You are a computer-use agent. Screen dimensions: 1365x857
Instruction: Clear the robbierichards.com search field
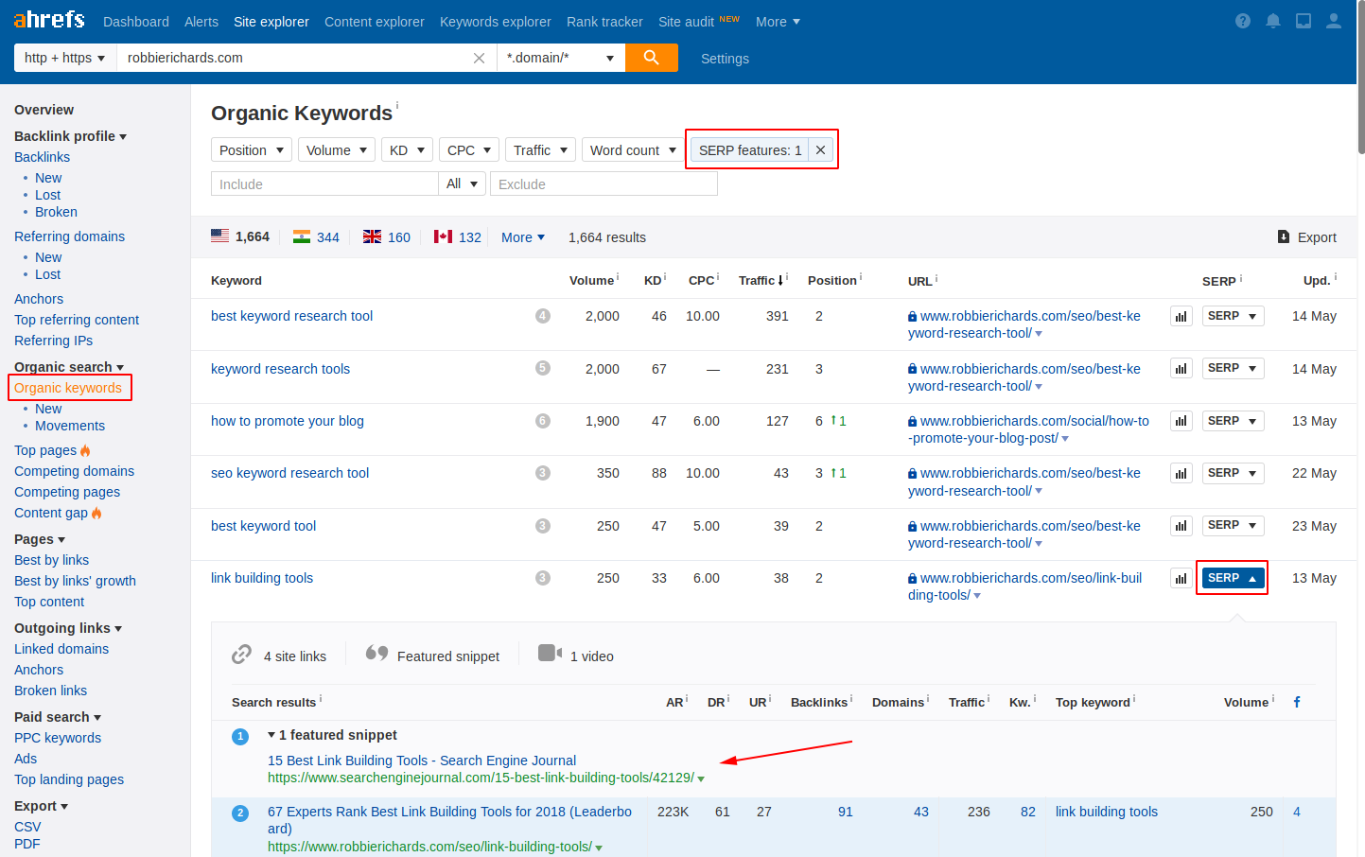[479, 58]
